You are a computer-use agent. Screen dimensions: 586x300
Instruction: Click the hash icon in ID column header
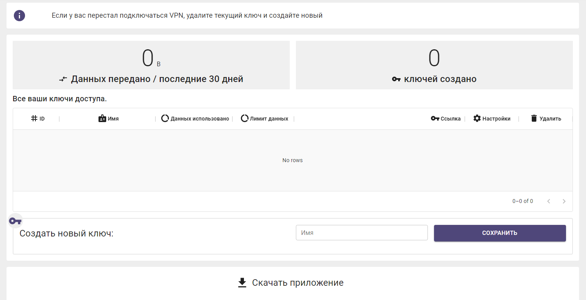(34, 119)
